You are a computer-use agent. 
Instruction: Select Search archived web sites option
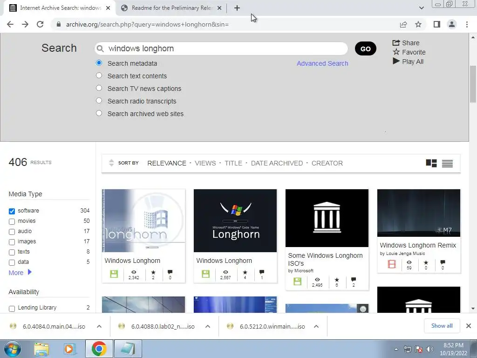click(x=99, y=113)
